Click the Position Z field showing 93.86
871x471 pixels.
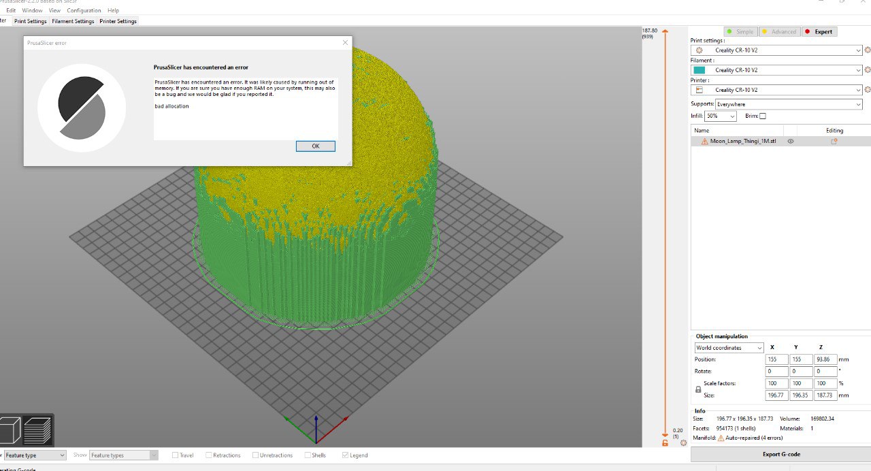[825, 359]
